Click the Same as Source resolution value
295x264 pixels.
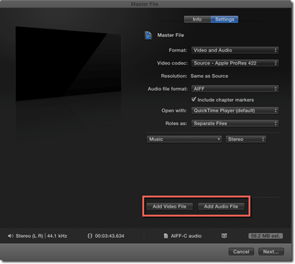click(210, 76)
